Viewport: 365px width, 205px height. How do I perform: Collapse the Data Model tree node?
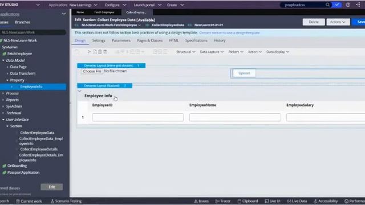point(3,60)
